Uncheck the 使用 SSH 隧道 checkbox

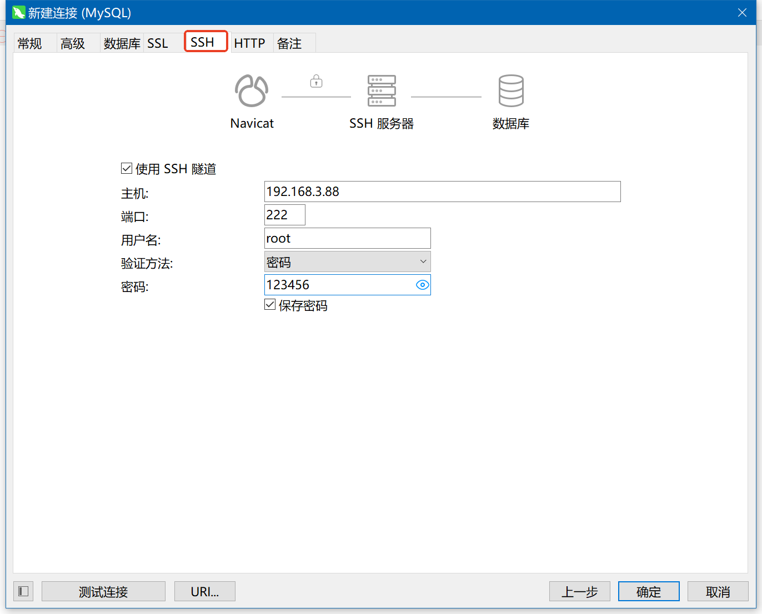[127, 168]
